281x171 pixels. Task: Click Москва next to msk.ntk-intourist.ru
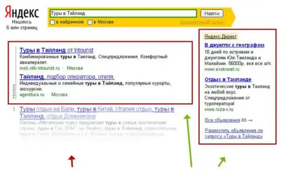click(x=75, y=68)
